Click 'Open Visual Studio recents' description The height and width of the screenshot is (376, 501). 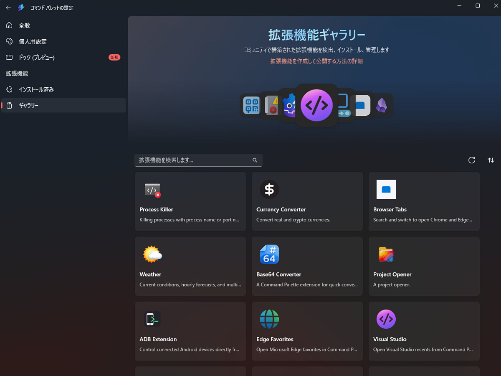coord(424,350)
